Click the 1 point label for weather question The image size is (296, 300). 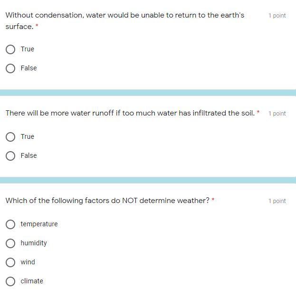click(x=277, y=201)
